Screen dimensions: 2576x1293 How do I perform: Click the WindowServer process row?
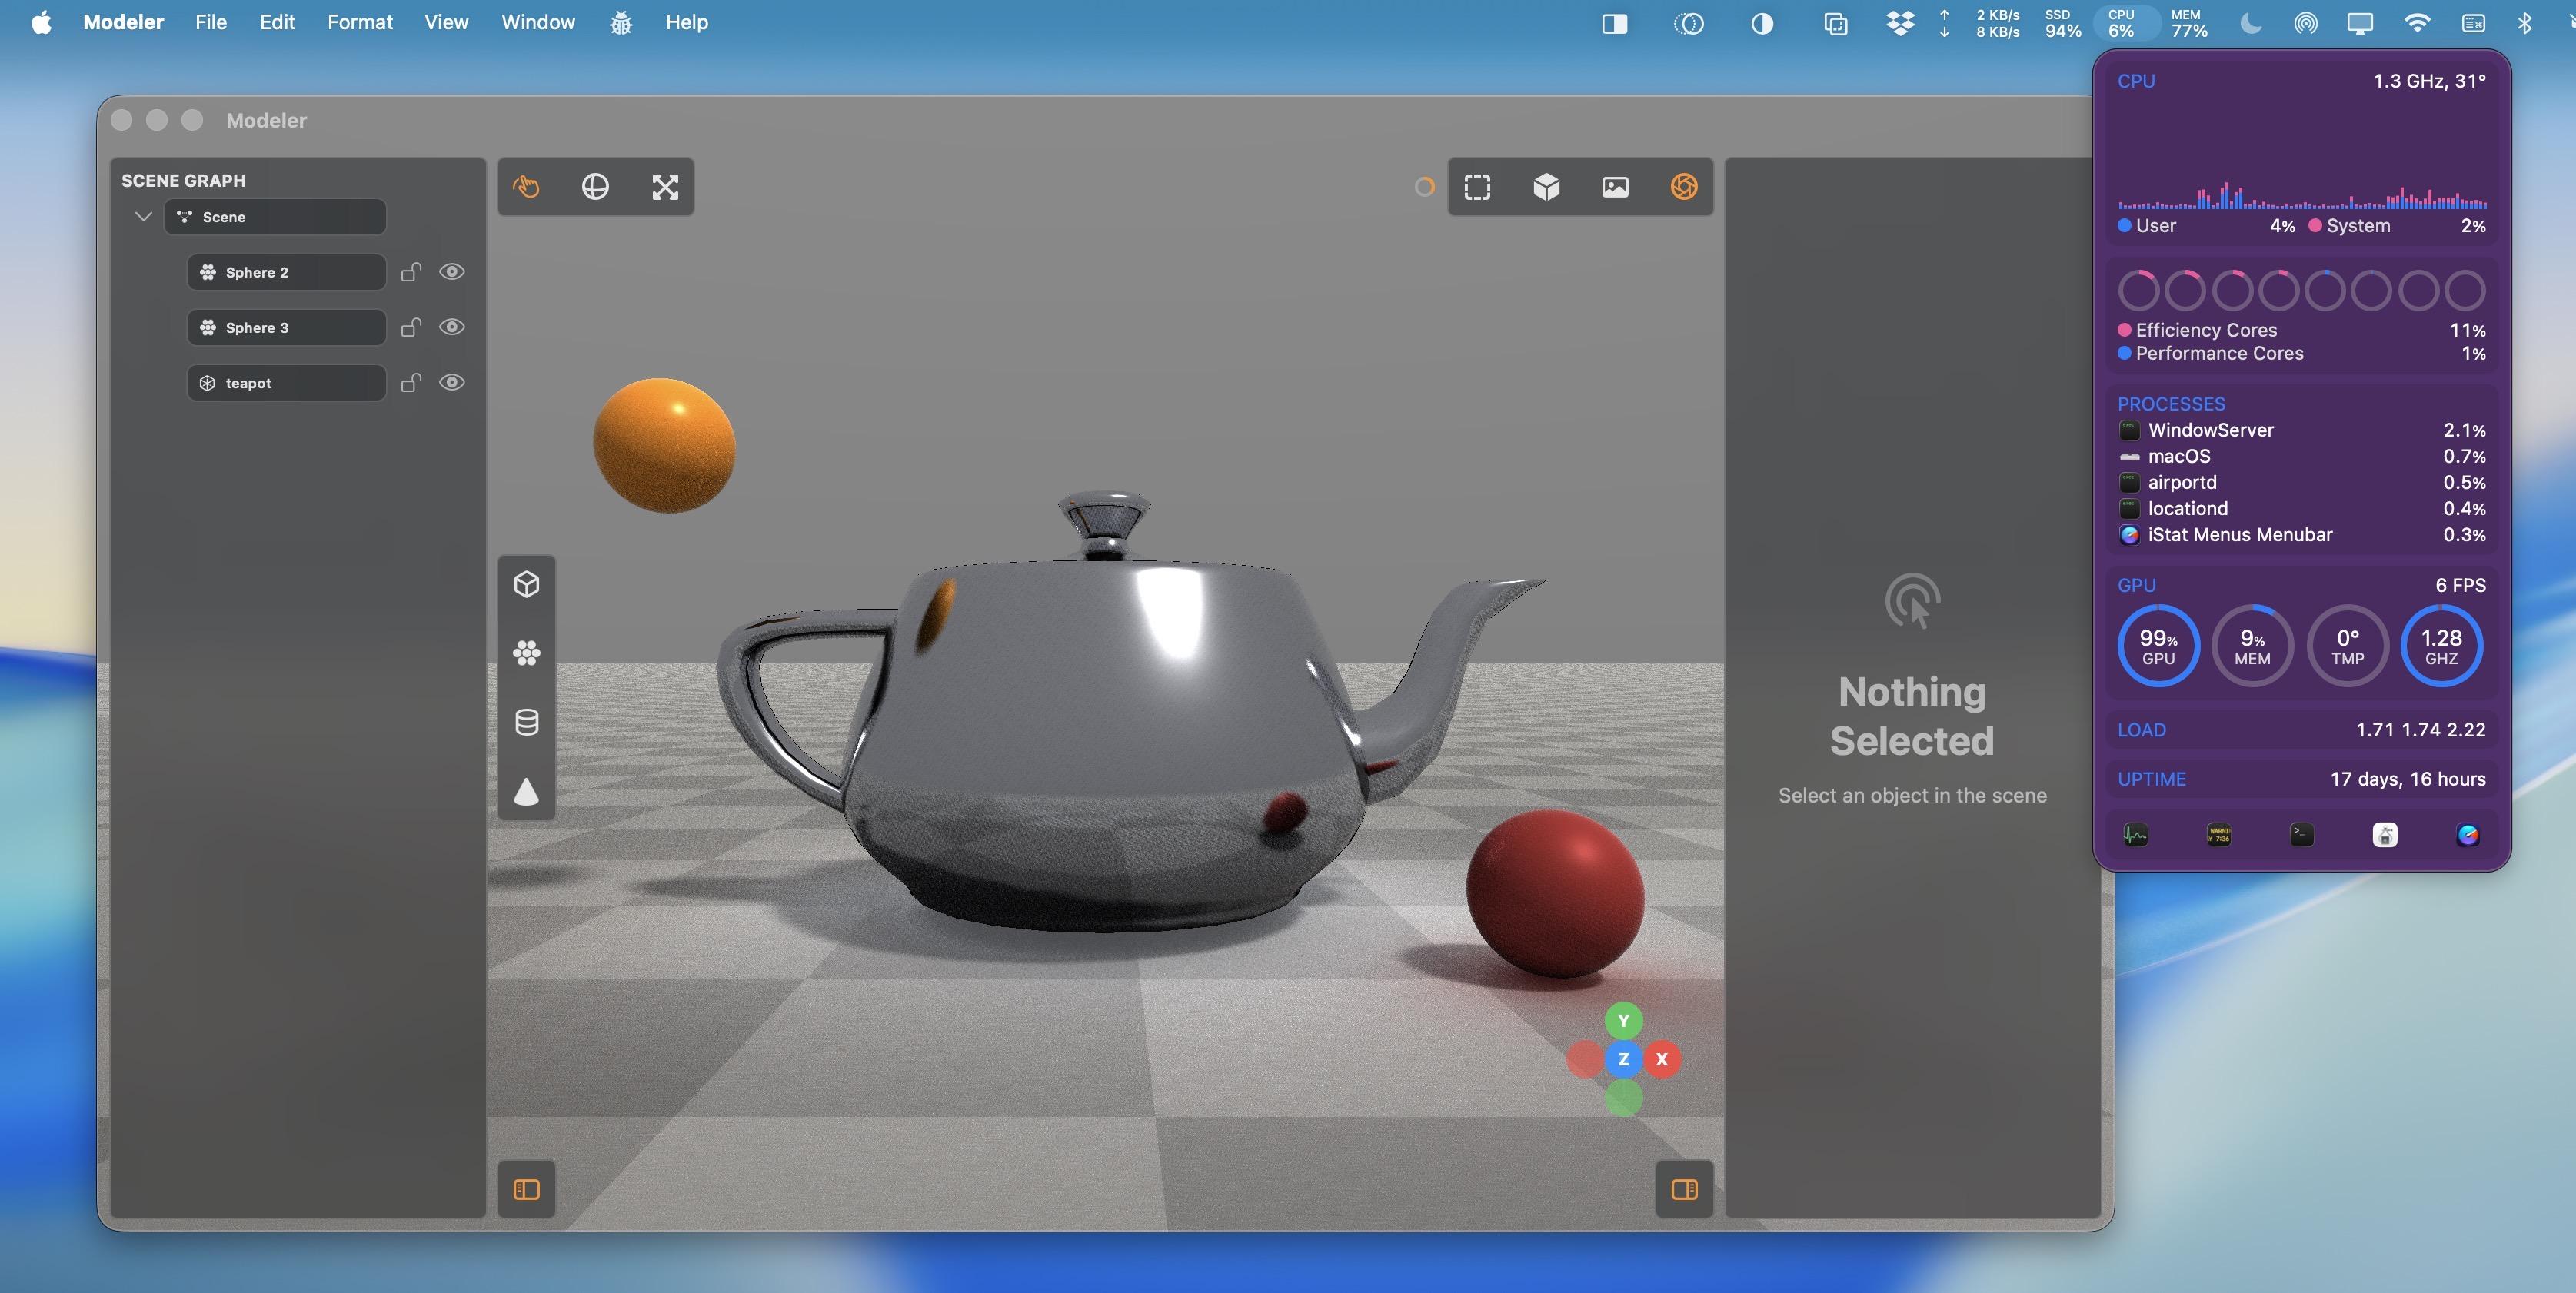[2301, 430]
